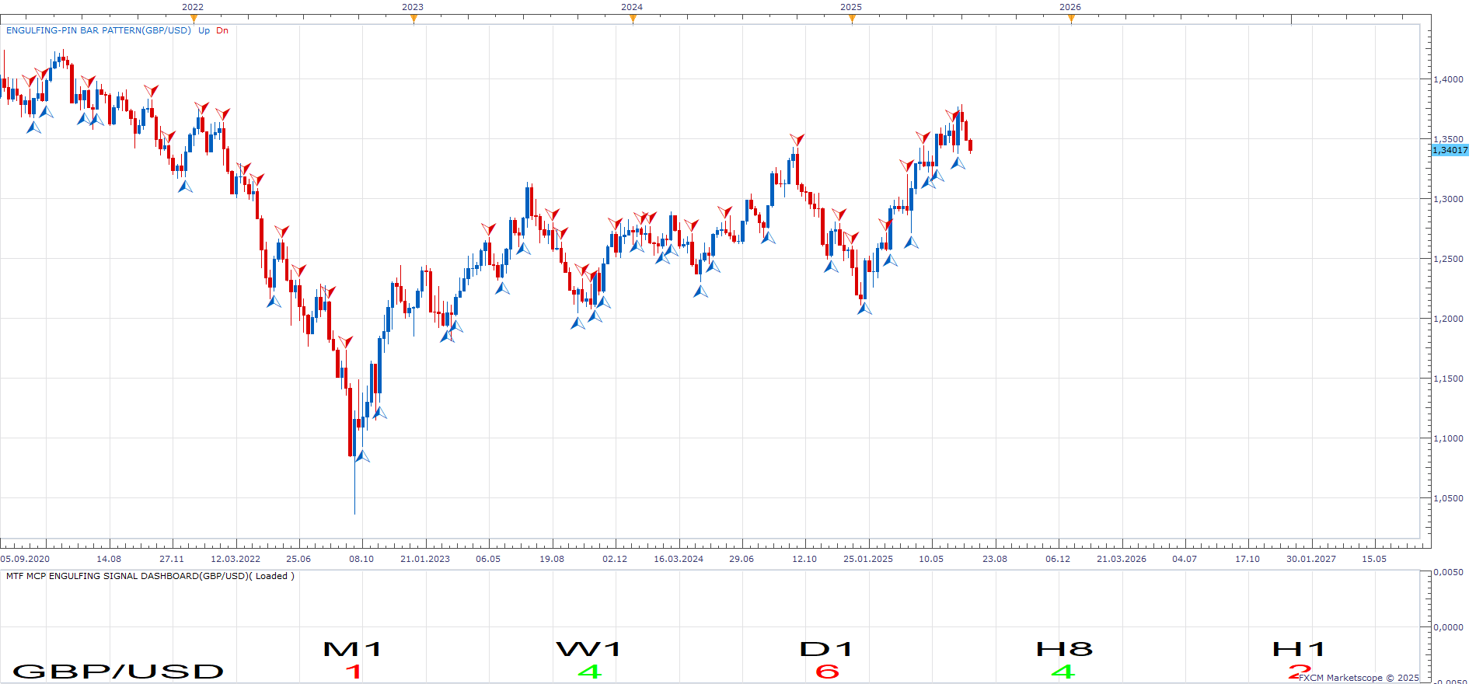Click blue up arrow below the lowest 2022 candle
The height and width of the screenshot is (684, 1476).
click(362, 456)
